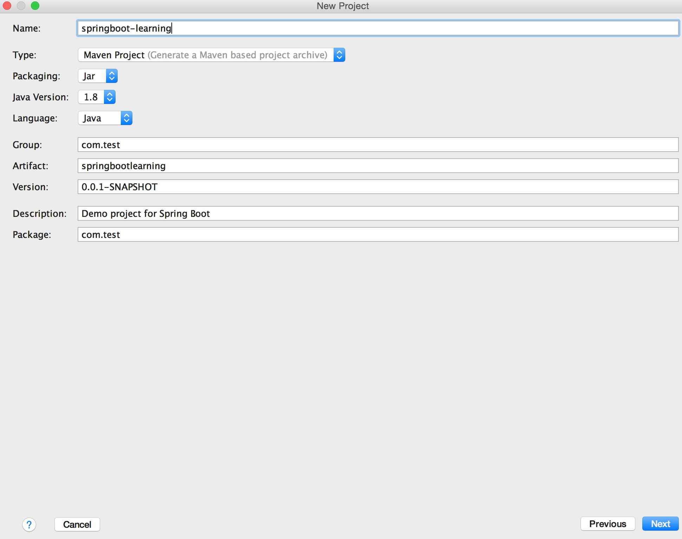Open the Type dropdown arrow

pos(339,55)
